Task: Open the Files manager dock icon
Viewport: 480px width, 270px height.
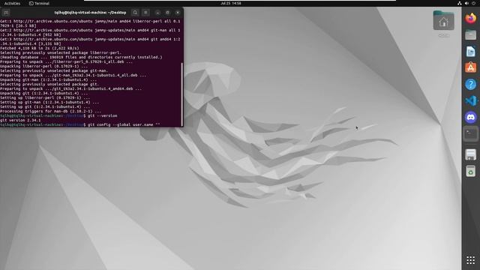Action: 471,34
